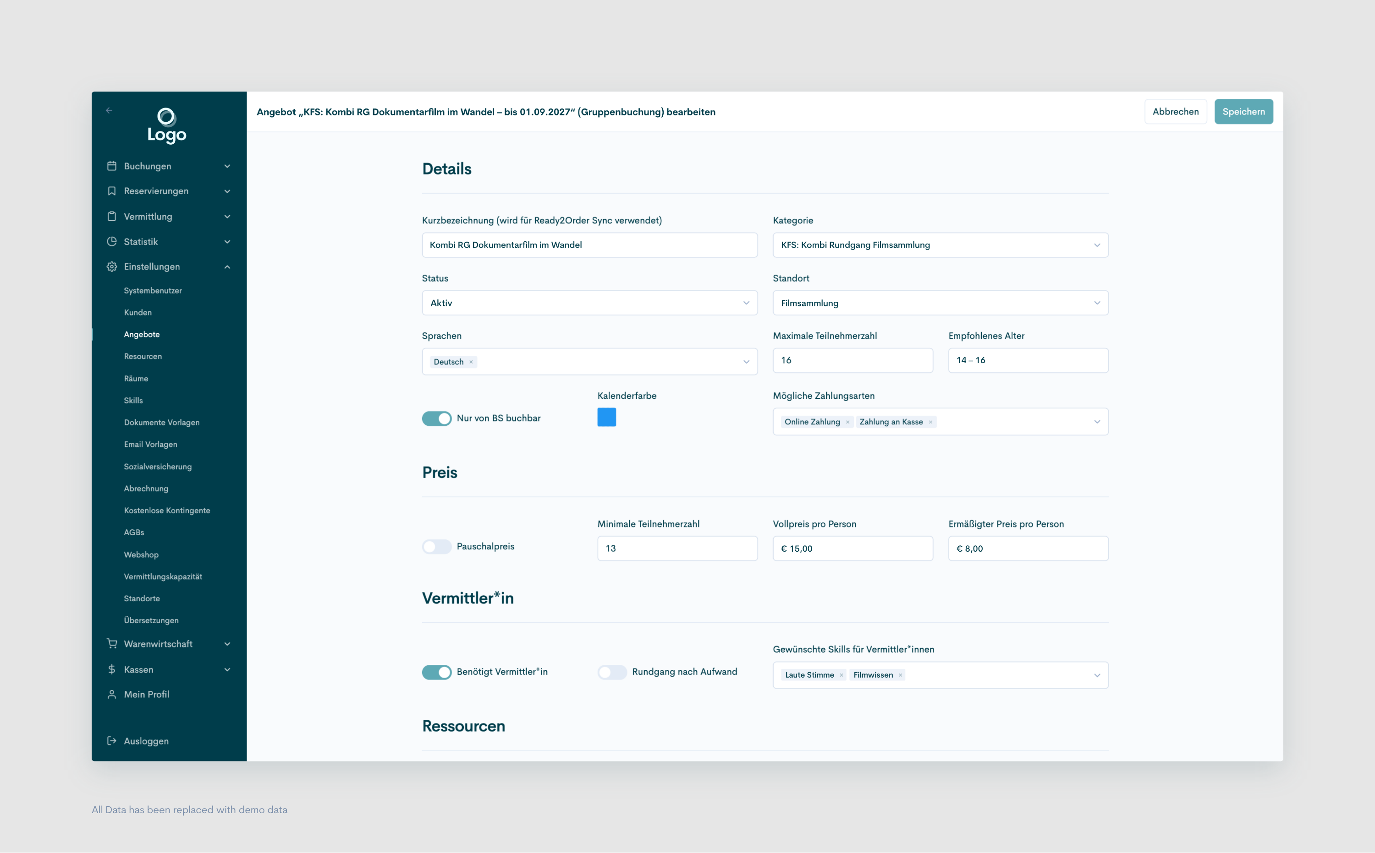The height and width of the screenshot is (853, 1375).
Task: Disable the Nur von BS buchbar toggle
Action: tap(436, 418)
